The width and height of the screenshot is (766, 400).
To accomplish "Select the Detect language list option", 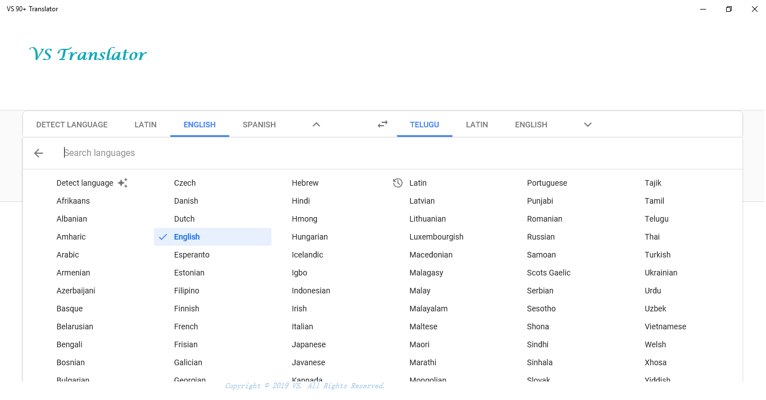I will 85,183.
